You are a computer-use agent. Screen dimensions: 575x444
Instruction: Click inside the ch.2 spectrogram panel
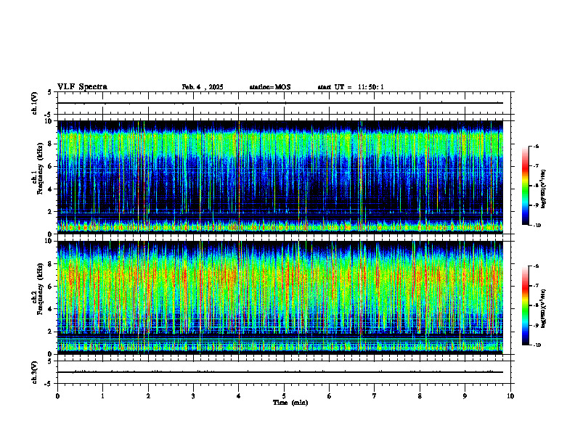click(280, 297)
